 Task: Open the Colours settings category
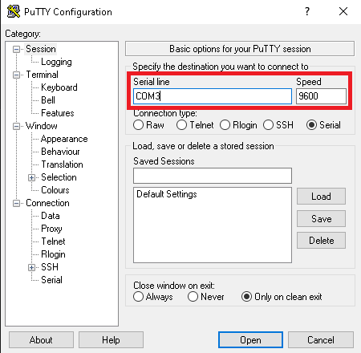[55, 190]
